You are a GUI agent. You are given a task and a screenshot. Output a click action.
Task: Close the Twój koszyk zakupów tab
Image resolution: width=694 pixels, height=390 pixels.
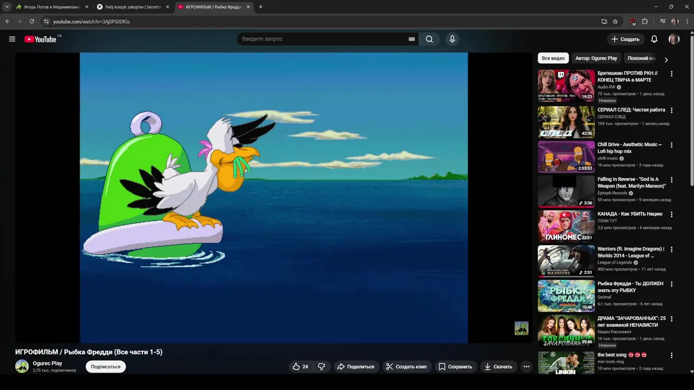pyautogui.click(x=168, y=7)
